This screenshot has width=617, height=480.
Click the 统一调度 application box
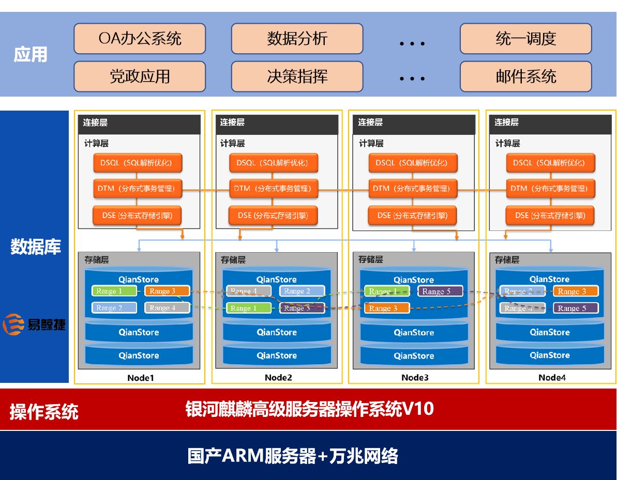(x=525, y=39)
